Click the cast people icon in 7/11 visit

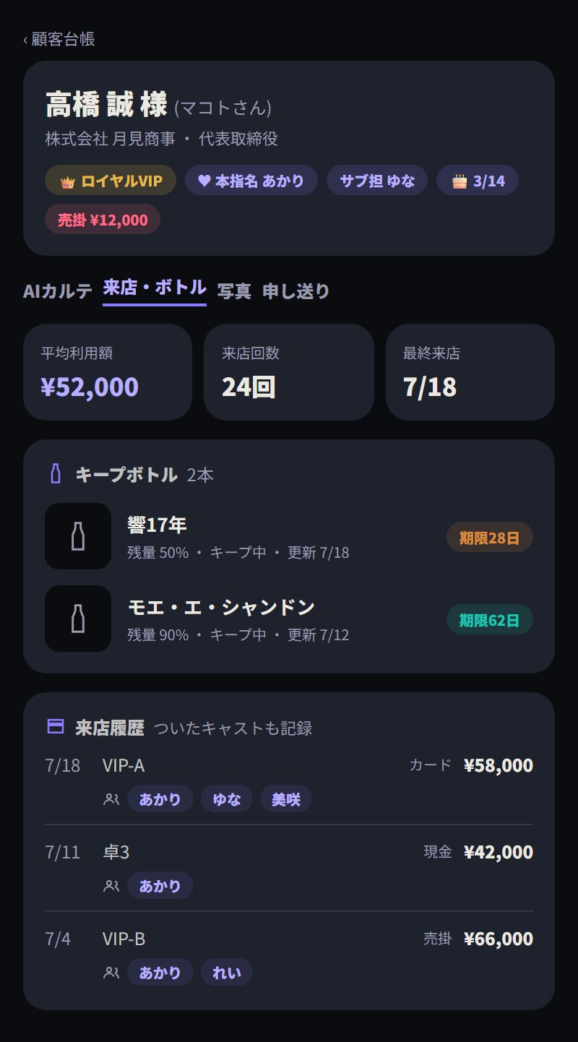(111, 886)
